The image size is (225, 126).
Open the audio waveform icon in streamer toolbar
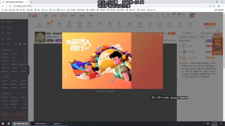click(x=59, y=24)
